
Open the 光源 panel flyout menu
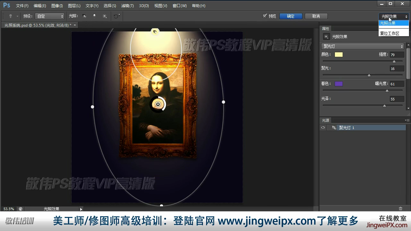(407, 120)
